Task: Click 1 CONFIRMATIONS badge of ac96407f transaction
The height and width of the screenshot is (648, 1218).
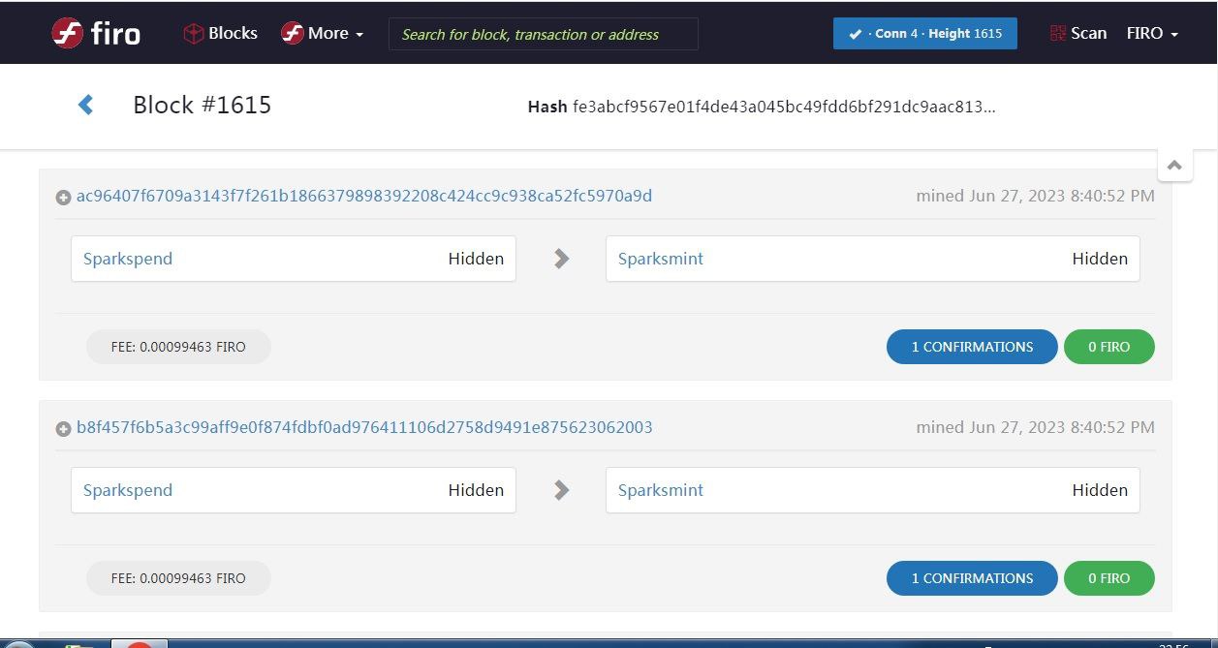Action: 972,347
